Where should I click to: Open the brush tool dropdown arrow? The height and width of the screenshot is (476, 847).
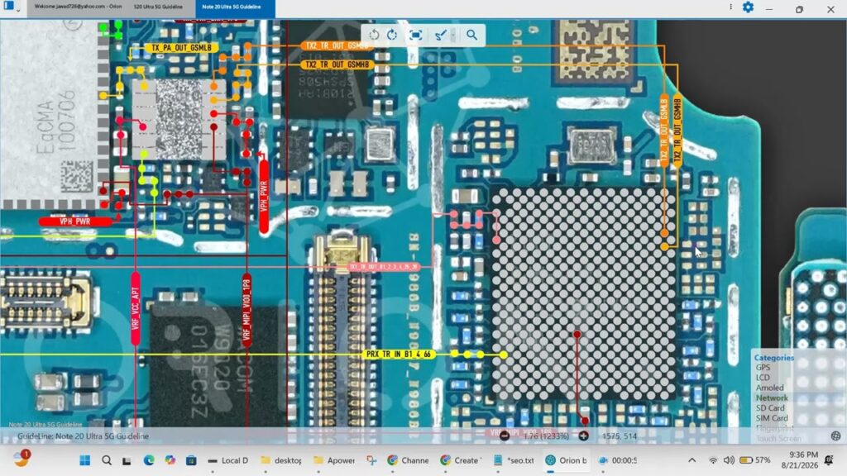[x=453, y=35]
